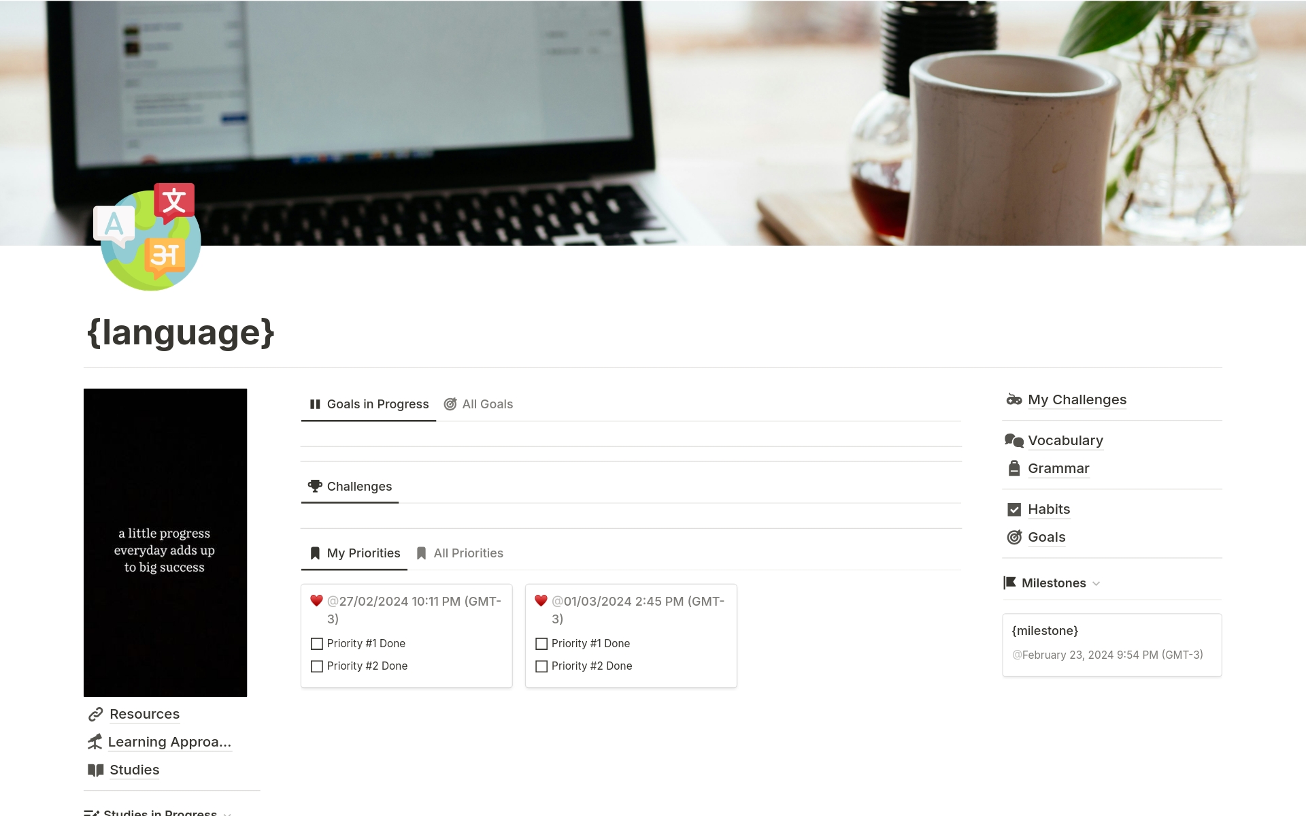The image size is (1306, 816).
Task: Toggle Priority #2 Done checkbox first card
Action: (316, 666)
